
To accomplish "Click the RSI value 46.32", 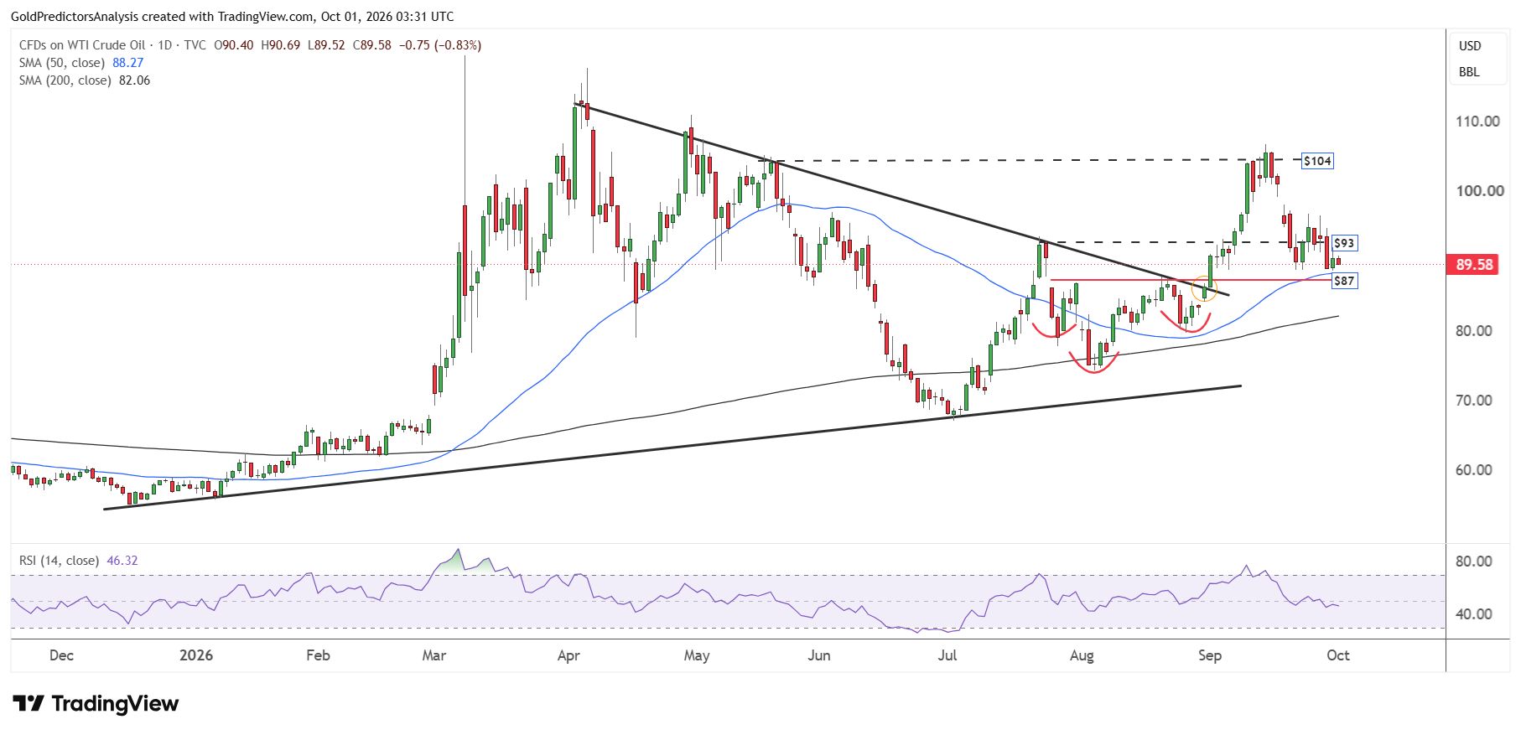I will click(x=122, y=561).
